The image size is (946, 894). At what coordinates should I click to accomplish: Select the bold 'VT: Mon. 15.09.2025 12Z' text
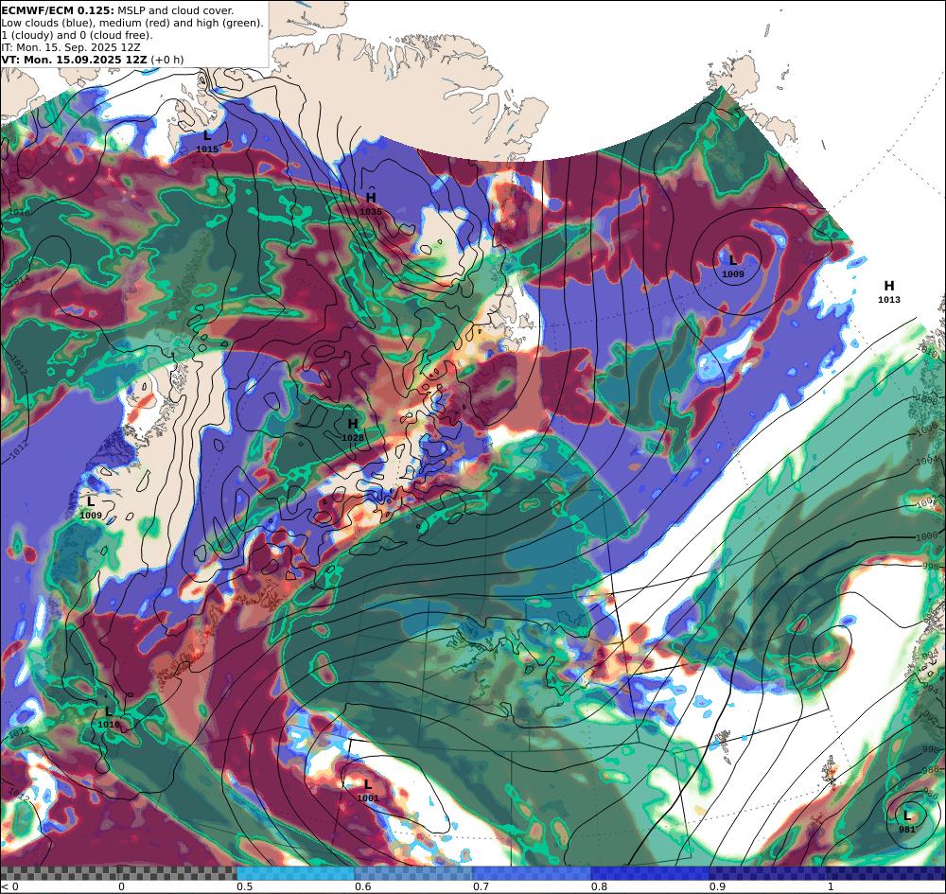pyautogui.click(x=74, y=60)
